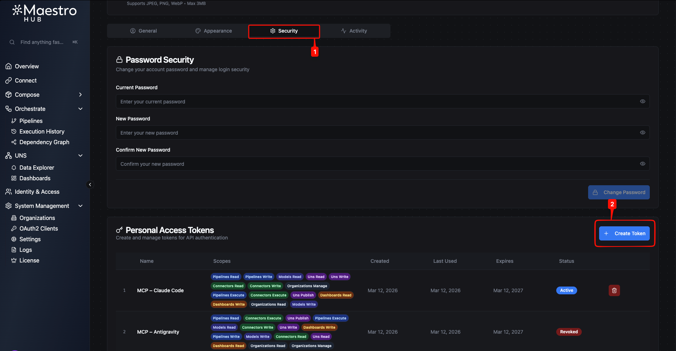Collapse the Orchestrate section

click(x=80, y=109)
